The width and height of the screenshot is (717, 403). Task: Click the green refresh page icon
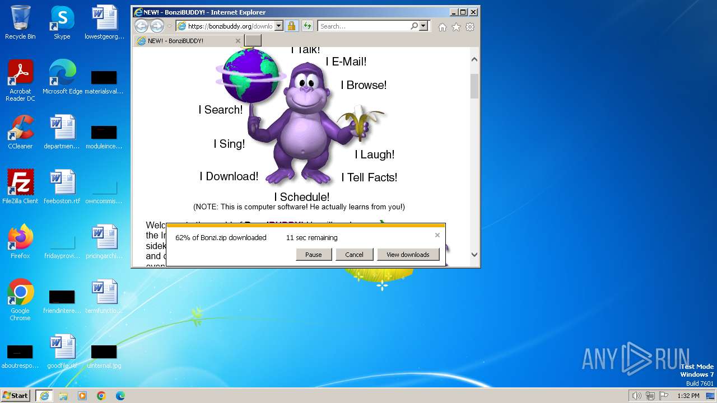pyautogui.click(x=307, y=26)
